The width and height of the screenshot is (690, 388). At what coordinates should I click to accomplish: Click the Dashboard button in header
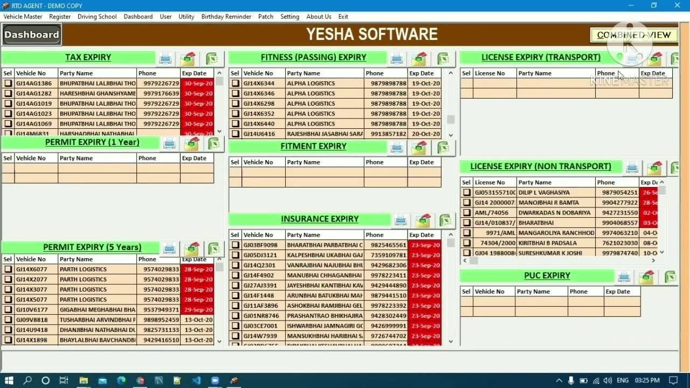tap(32, 35)
